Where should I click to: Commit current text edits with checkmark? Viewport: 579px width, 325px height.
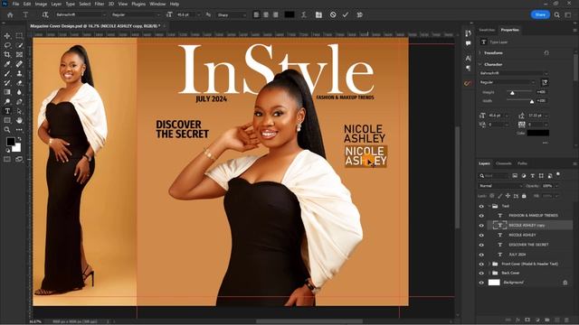pos(346,14)
